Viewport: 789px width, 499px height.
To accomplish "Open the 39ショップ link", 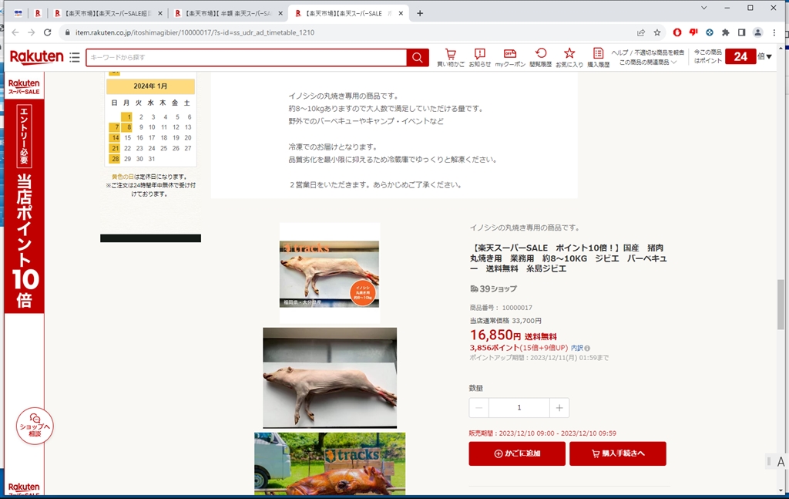I will [493, 288].
